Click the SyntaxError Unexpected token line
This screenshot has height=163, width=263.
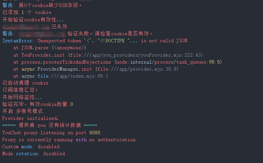point(95,41)
